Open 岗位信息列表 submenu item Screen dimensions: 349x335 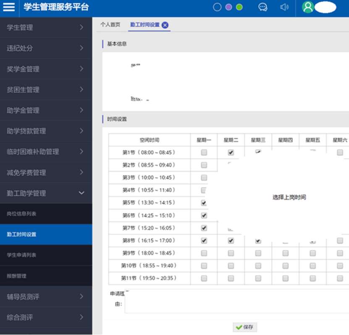tap(46, 214)
